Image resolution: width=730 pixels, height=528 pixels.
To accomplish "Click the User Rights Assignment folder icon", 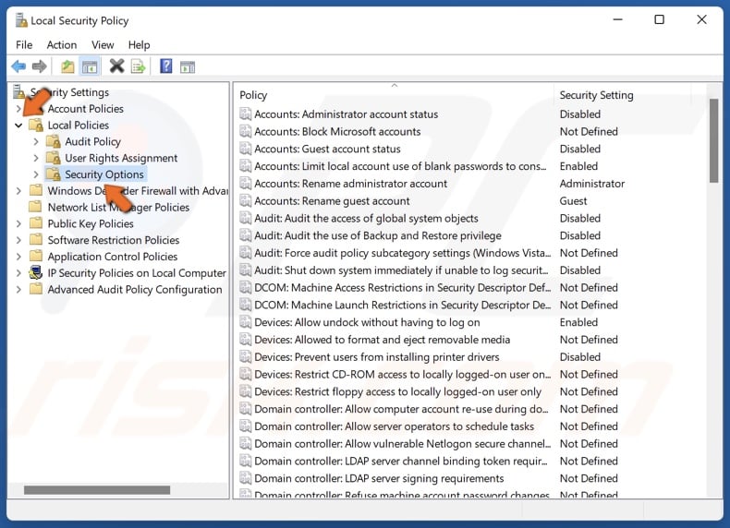I will (x=53, y=158).
